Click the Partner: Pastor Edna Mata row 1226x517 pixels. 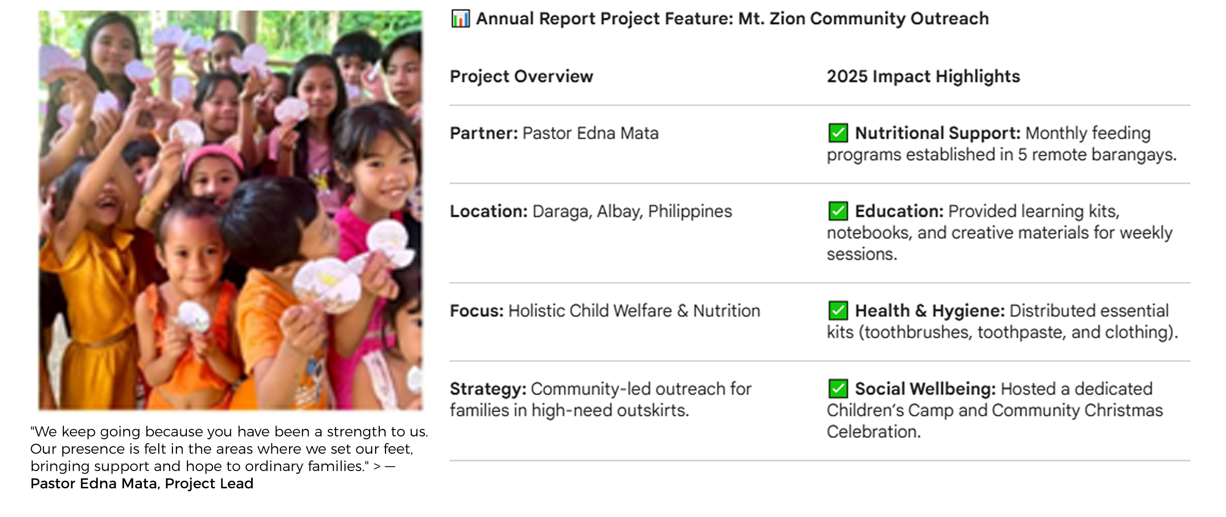click(x=554, y=133)
